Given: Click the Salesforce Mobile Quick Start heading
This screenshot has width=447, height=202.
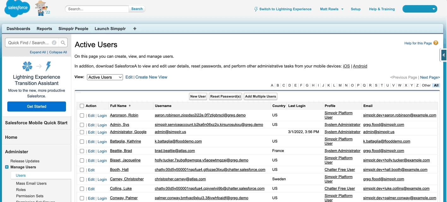Looking at the screenshot, I should tap(37, 123).
